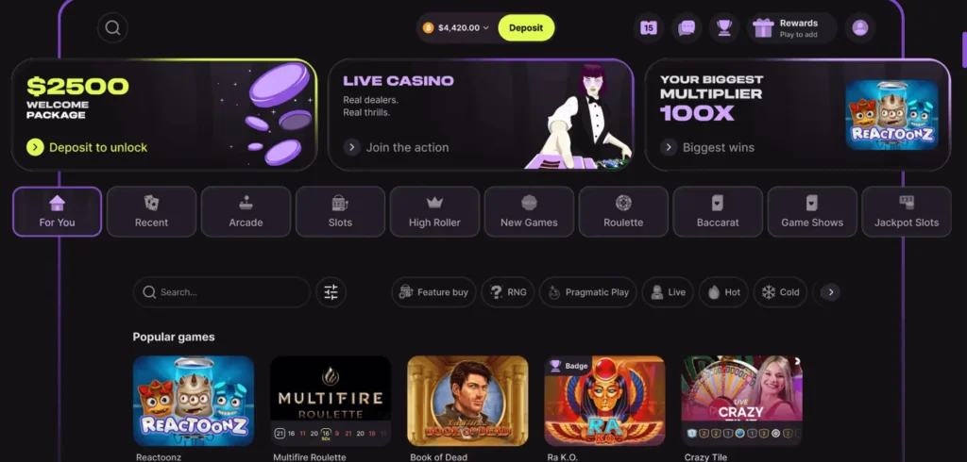This screenshot has width=967, height=462.
Task: Open the Book of Dead game thumbnail
Action: [x=467, y=401]
